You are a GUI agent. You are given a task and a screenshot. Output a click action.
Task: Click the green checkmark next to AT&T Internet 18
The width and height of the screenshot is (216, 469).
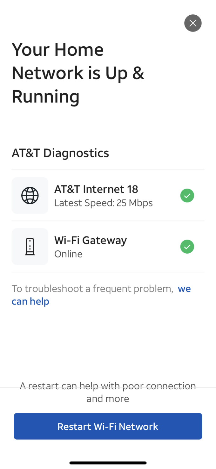[187, 195]
